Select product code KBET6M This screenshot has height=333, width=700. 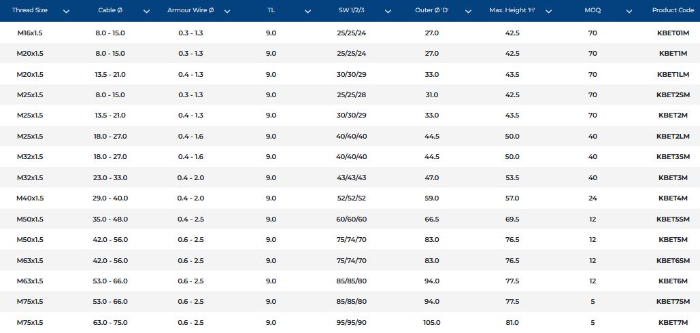click(673, 281)
